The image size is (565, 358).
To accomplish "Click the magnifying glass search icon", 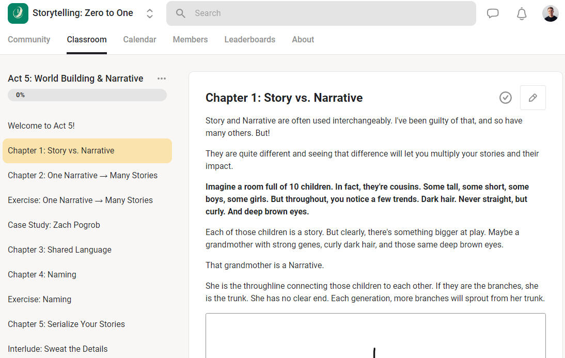I will point(181,13).
